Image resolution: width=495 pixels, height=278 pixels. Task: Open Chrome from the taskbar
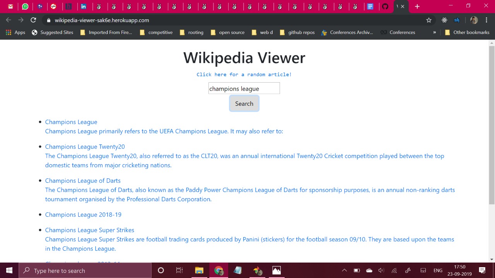point(219,270)
